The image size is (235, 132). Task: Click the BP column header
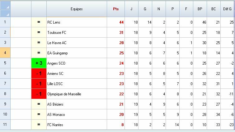coord(200,9)
